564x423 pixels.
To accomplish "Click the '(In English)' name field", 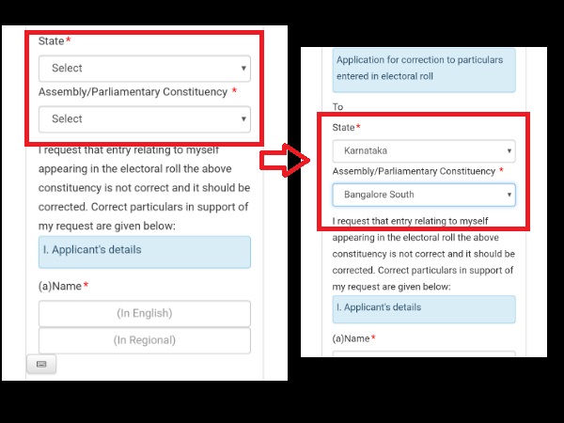I will pyautogui.click(x=145, y=313).
